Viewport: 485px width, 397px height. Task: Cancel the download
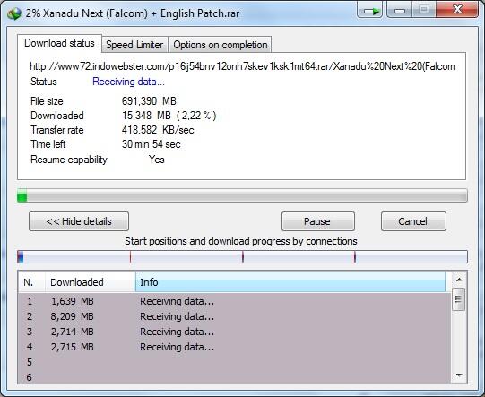click(x=413, y=221)
